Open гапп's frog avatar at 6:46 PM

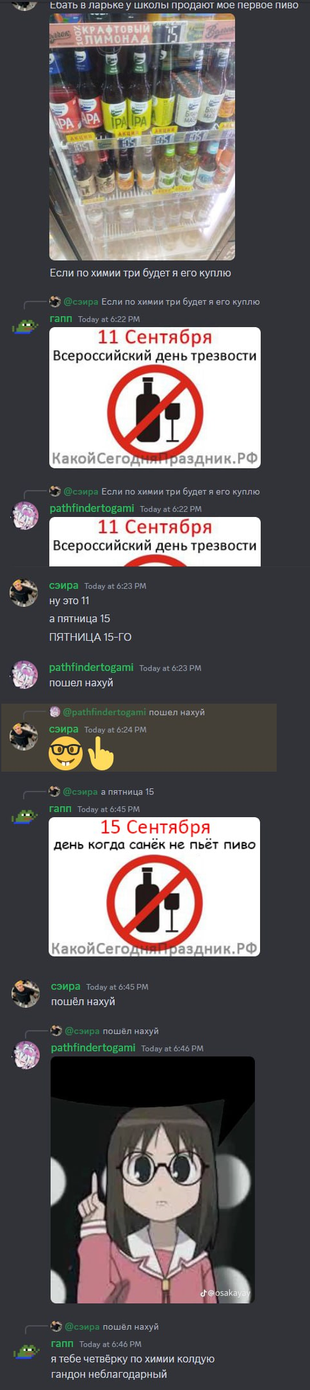click(x=26, y=1352)
